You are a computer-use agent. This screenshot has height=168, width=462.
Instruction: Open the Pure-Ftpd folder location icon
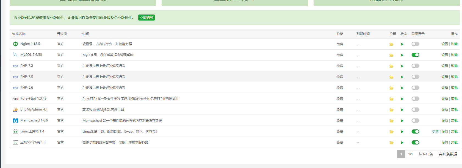[391, 99]
